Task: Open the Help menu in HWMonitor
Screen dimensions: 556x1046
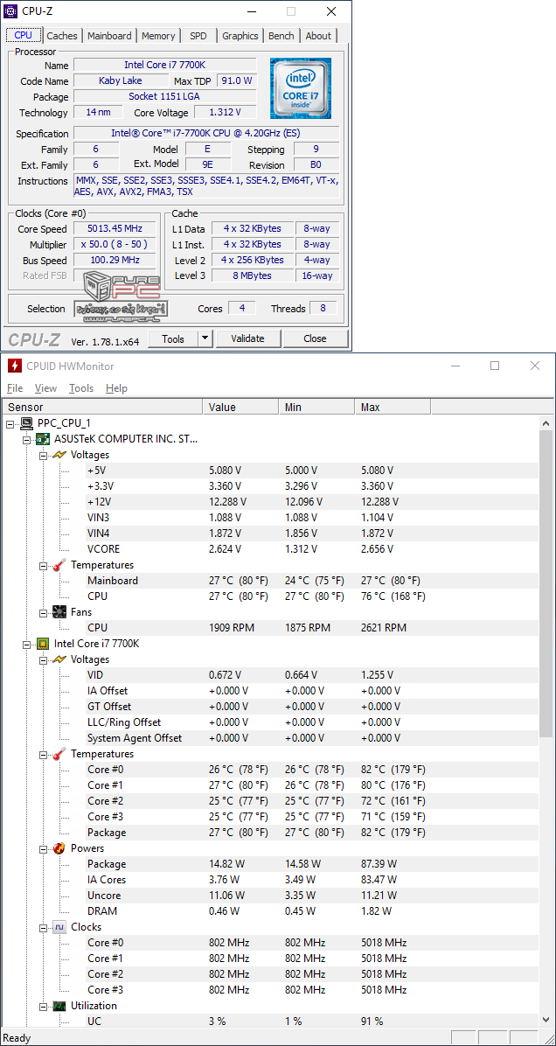Action: pos(116,388)
